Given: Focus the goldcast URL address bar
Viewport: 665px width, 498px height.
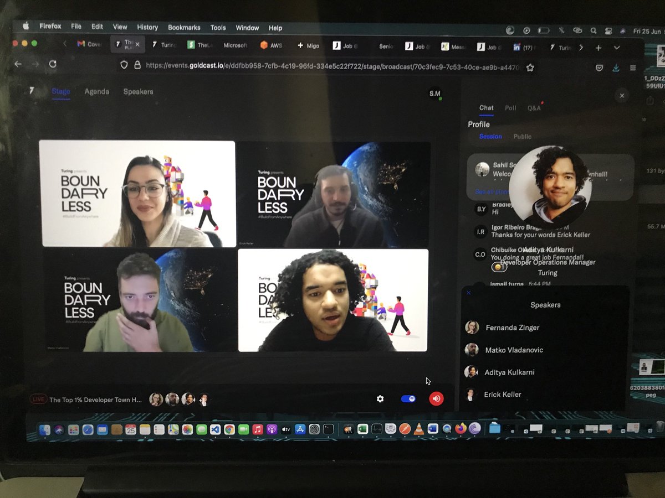Looking at the screenshot, I should point(332,66).
